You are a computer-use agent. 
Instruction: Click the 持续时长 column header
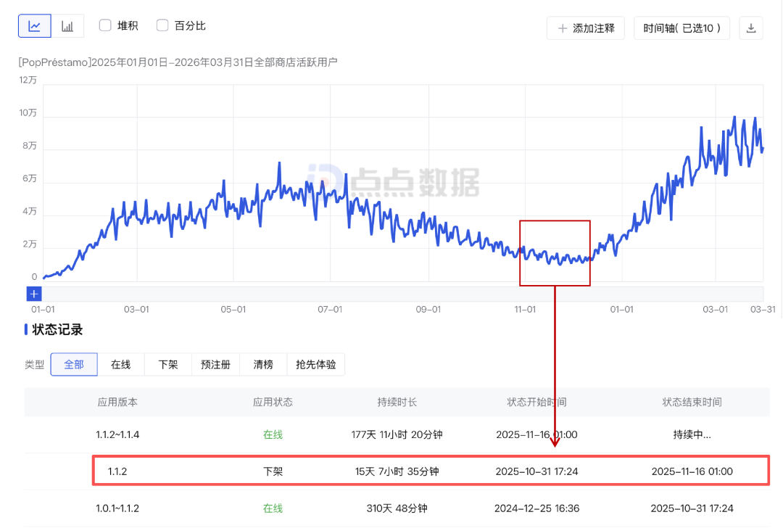coord(397,402)
